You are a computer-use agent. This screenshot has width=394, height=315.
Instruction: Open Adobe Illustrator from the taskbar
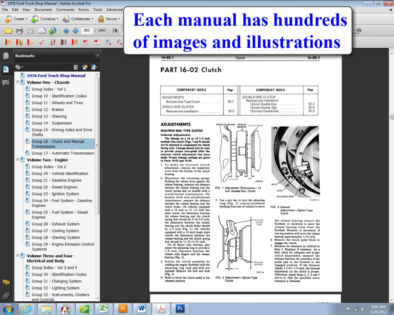click(123, 308)
